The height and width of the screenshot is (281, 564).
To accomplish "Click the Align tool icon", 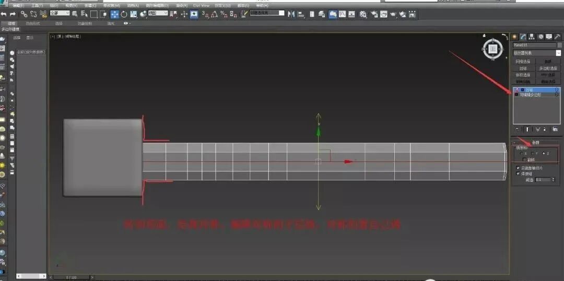I will 301,14.
